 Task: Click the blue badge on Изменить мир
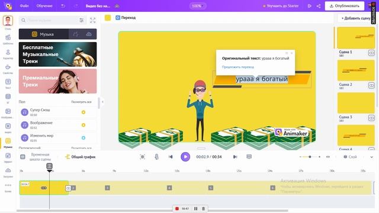pyautogui.click(x=83, y=138)
